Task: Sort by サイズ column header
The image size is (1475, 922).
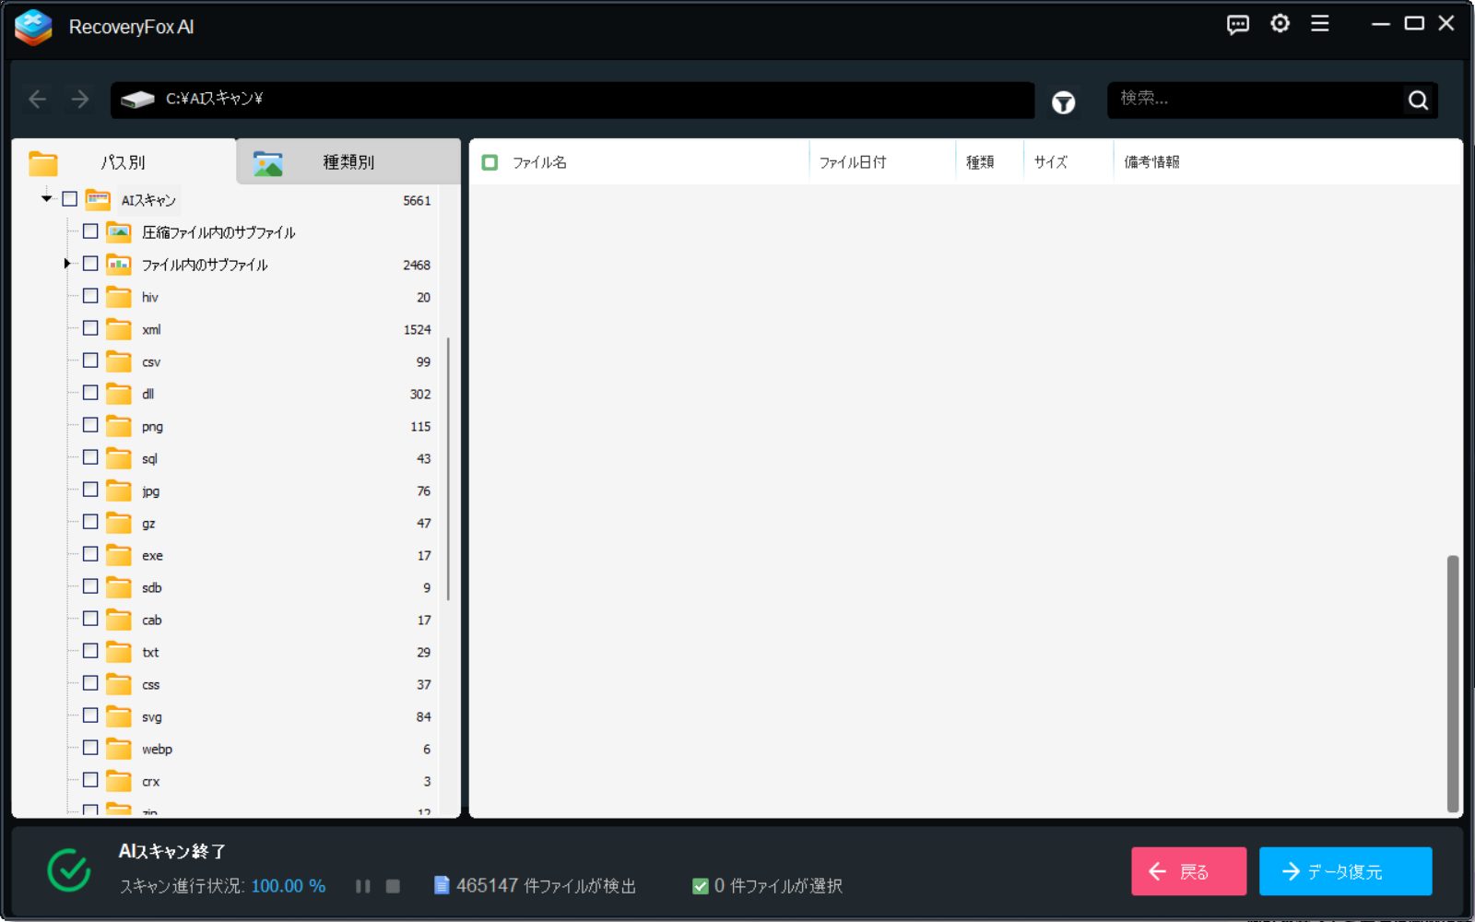Action: click(x=1051, y=162)
